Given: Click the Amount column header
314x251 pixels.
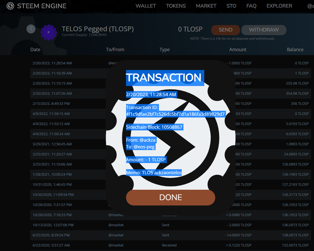Looking at the screenshot, I should [238, 49].
